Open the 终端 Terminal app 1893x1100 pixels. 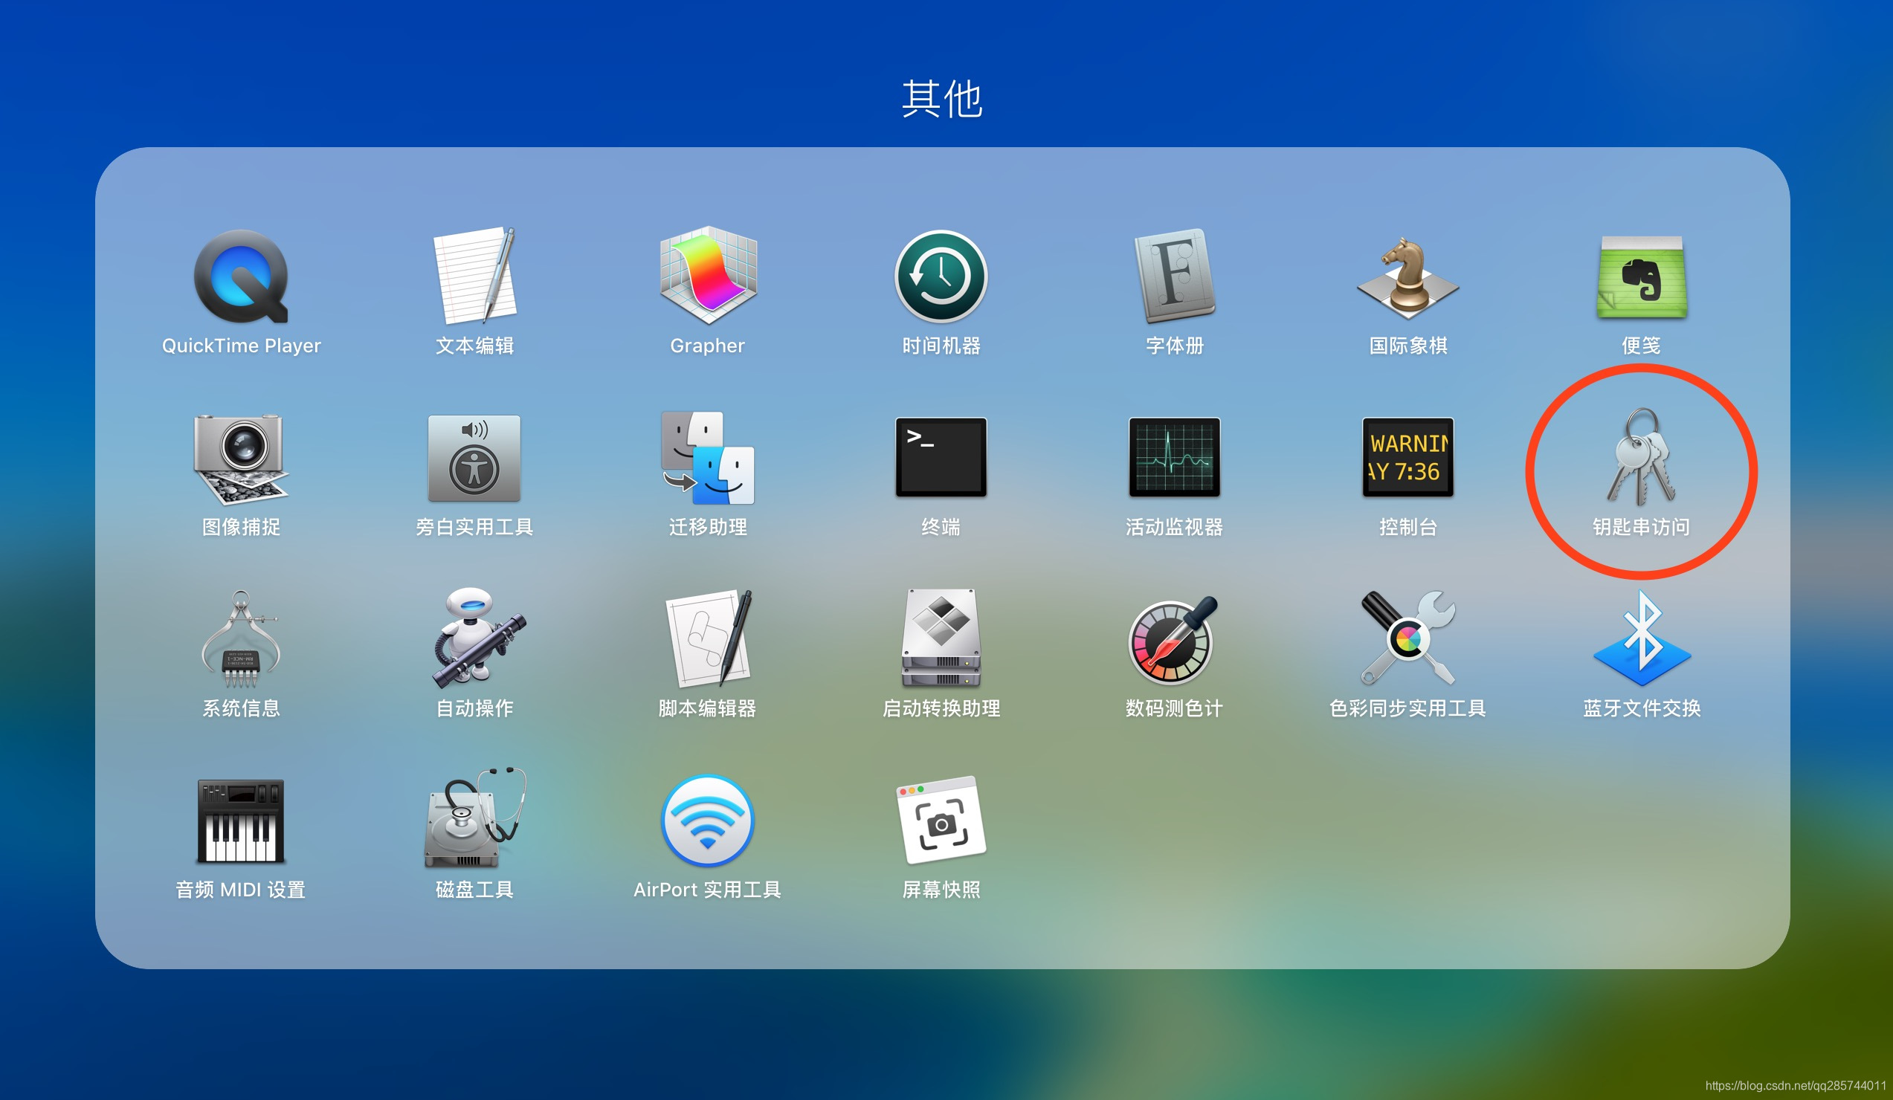[941, 458]
